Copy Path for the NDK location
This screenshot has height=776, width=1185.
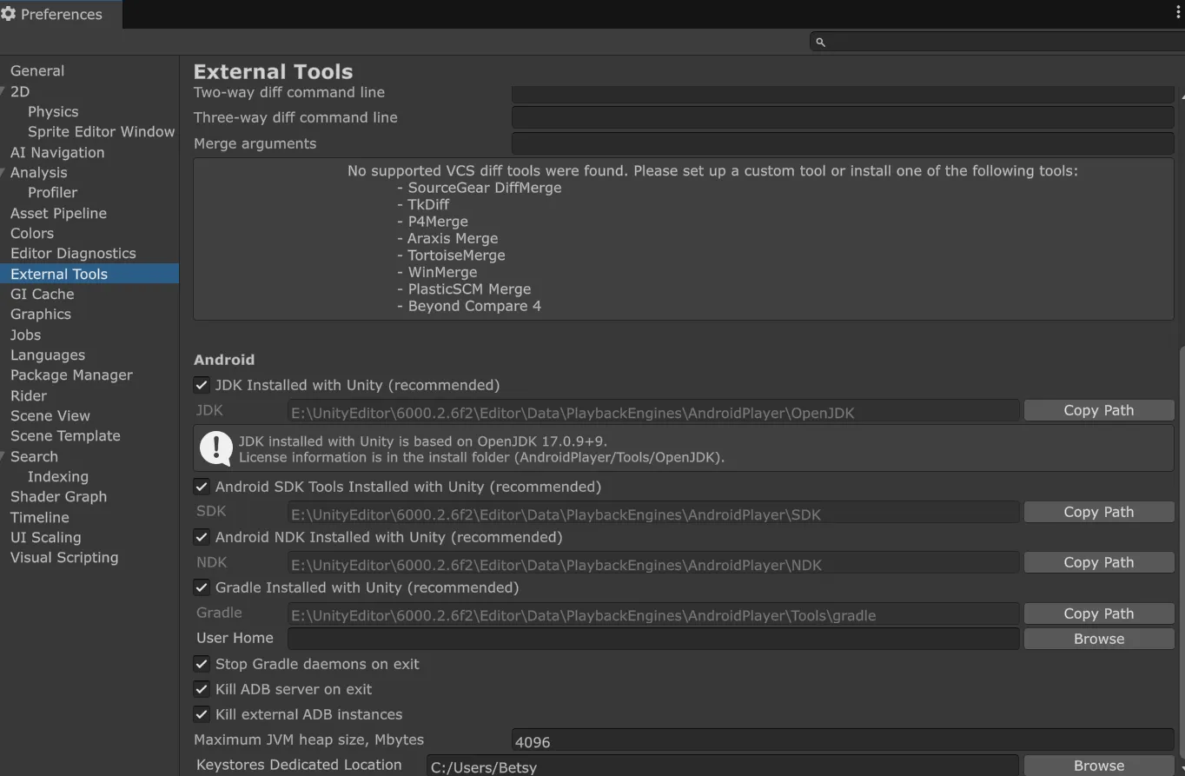1098,562
